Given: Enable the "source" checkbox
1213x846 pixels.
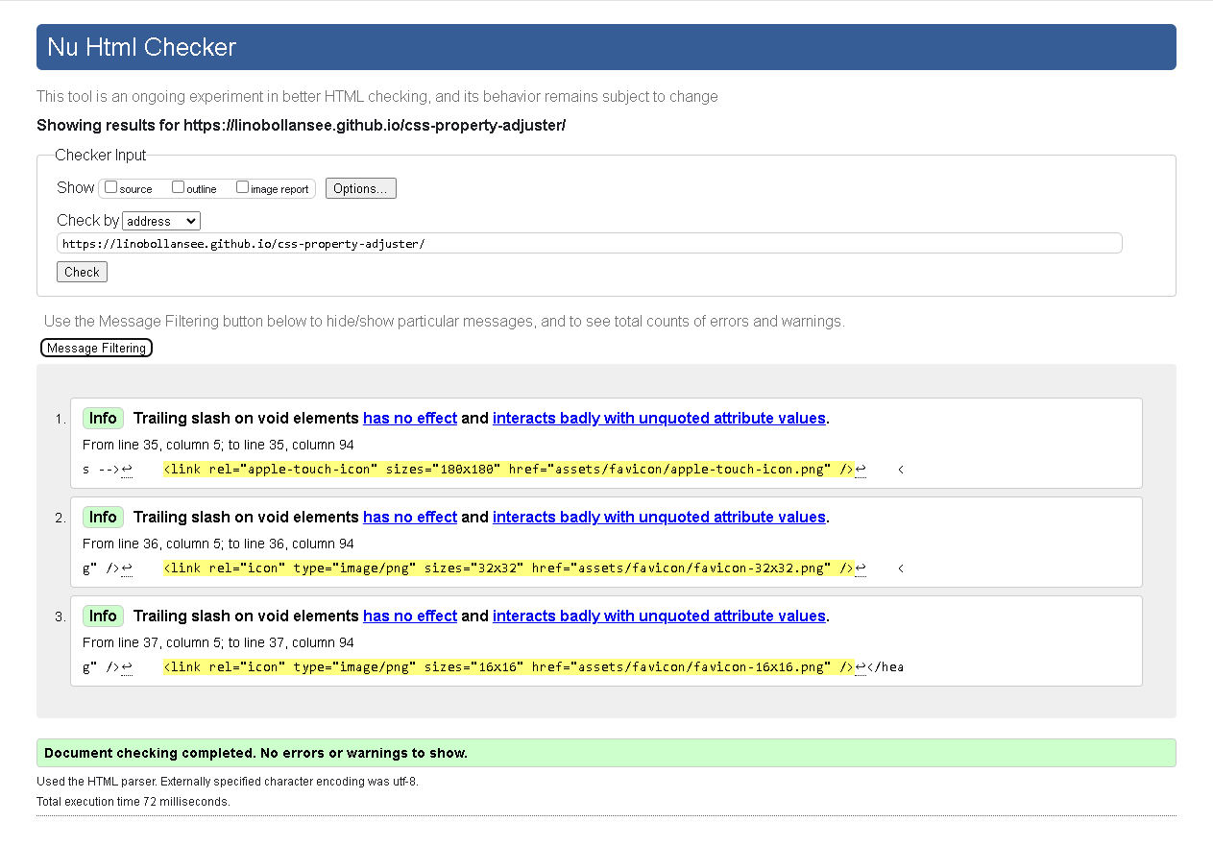Looking at the screenshot, I should coord(110,186).
